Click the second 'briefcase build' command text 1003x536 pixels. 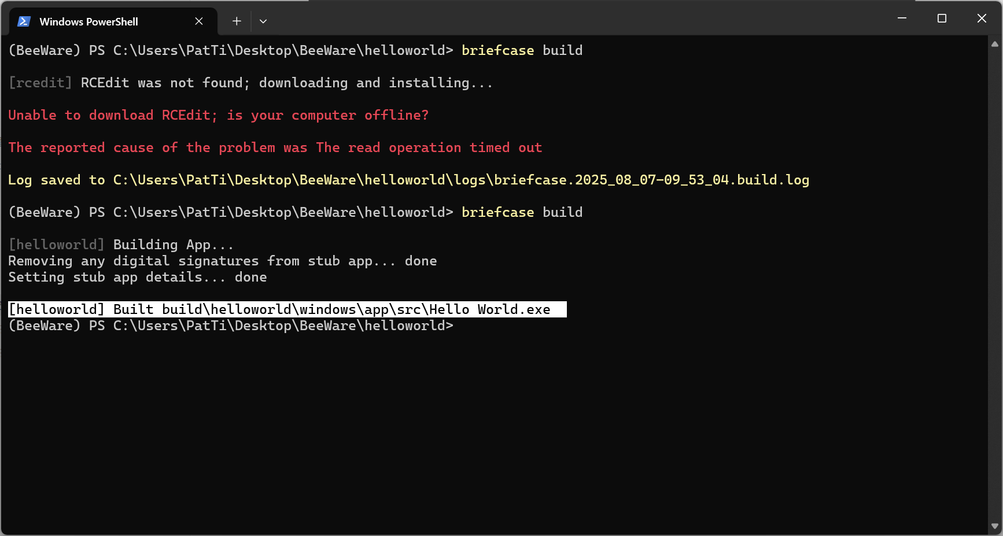click(x=522, y=212)
